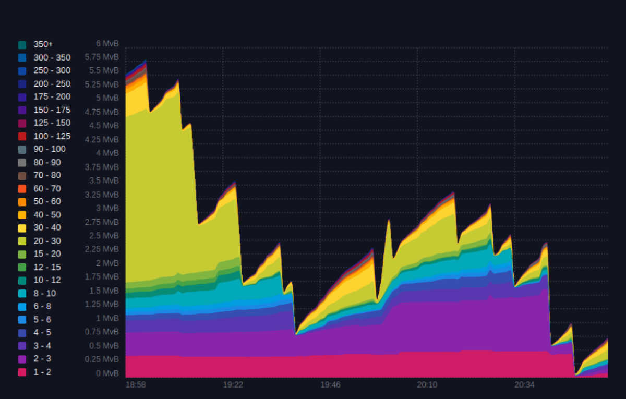This screenshot has height=399, width=626.
Task: Click the 350+ legend color swatch
Action: click(x=22, y=45)
